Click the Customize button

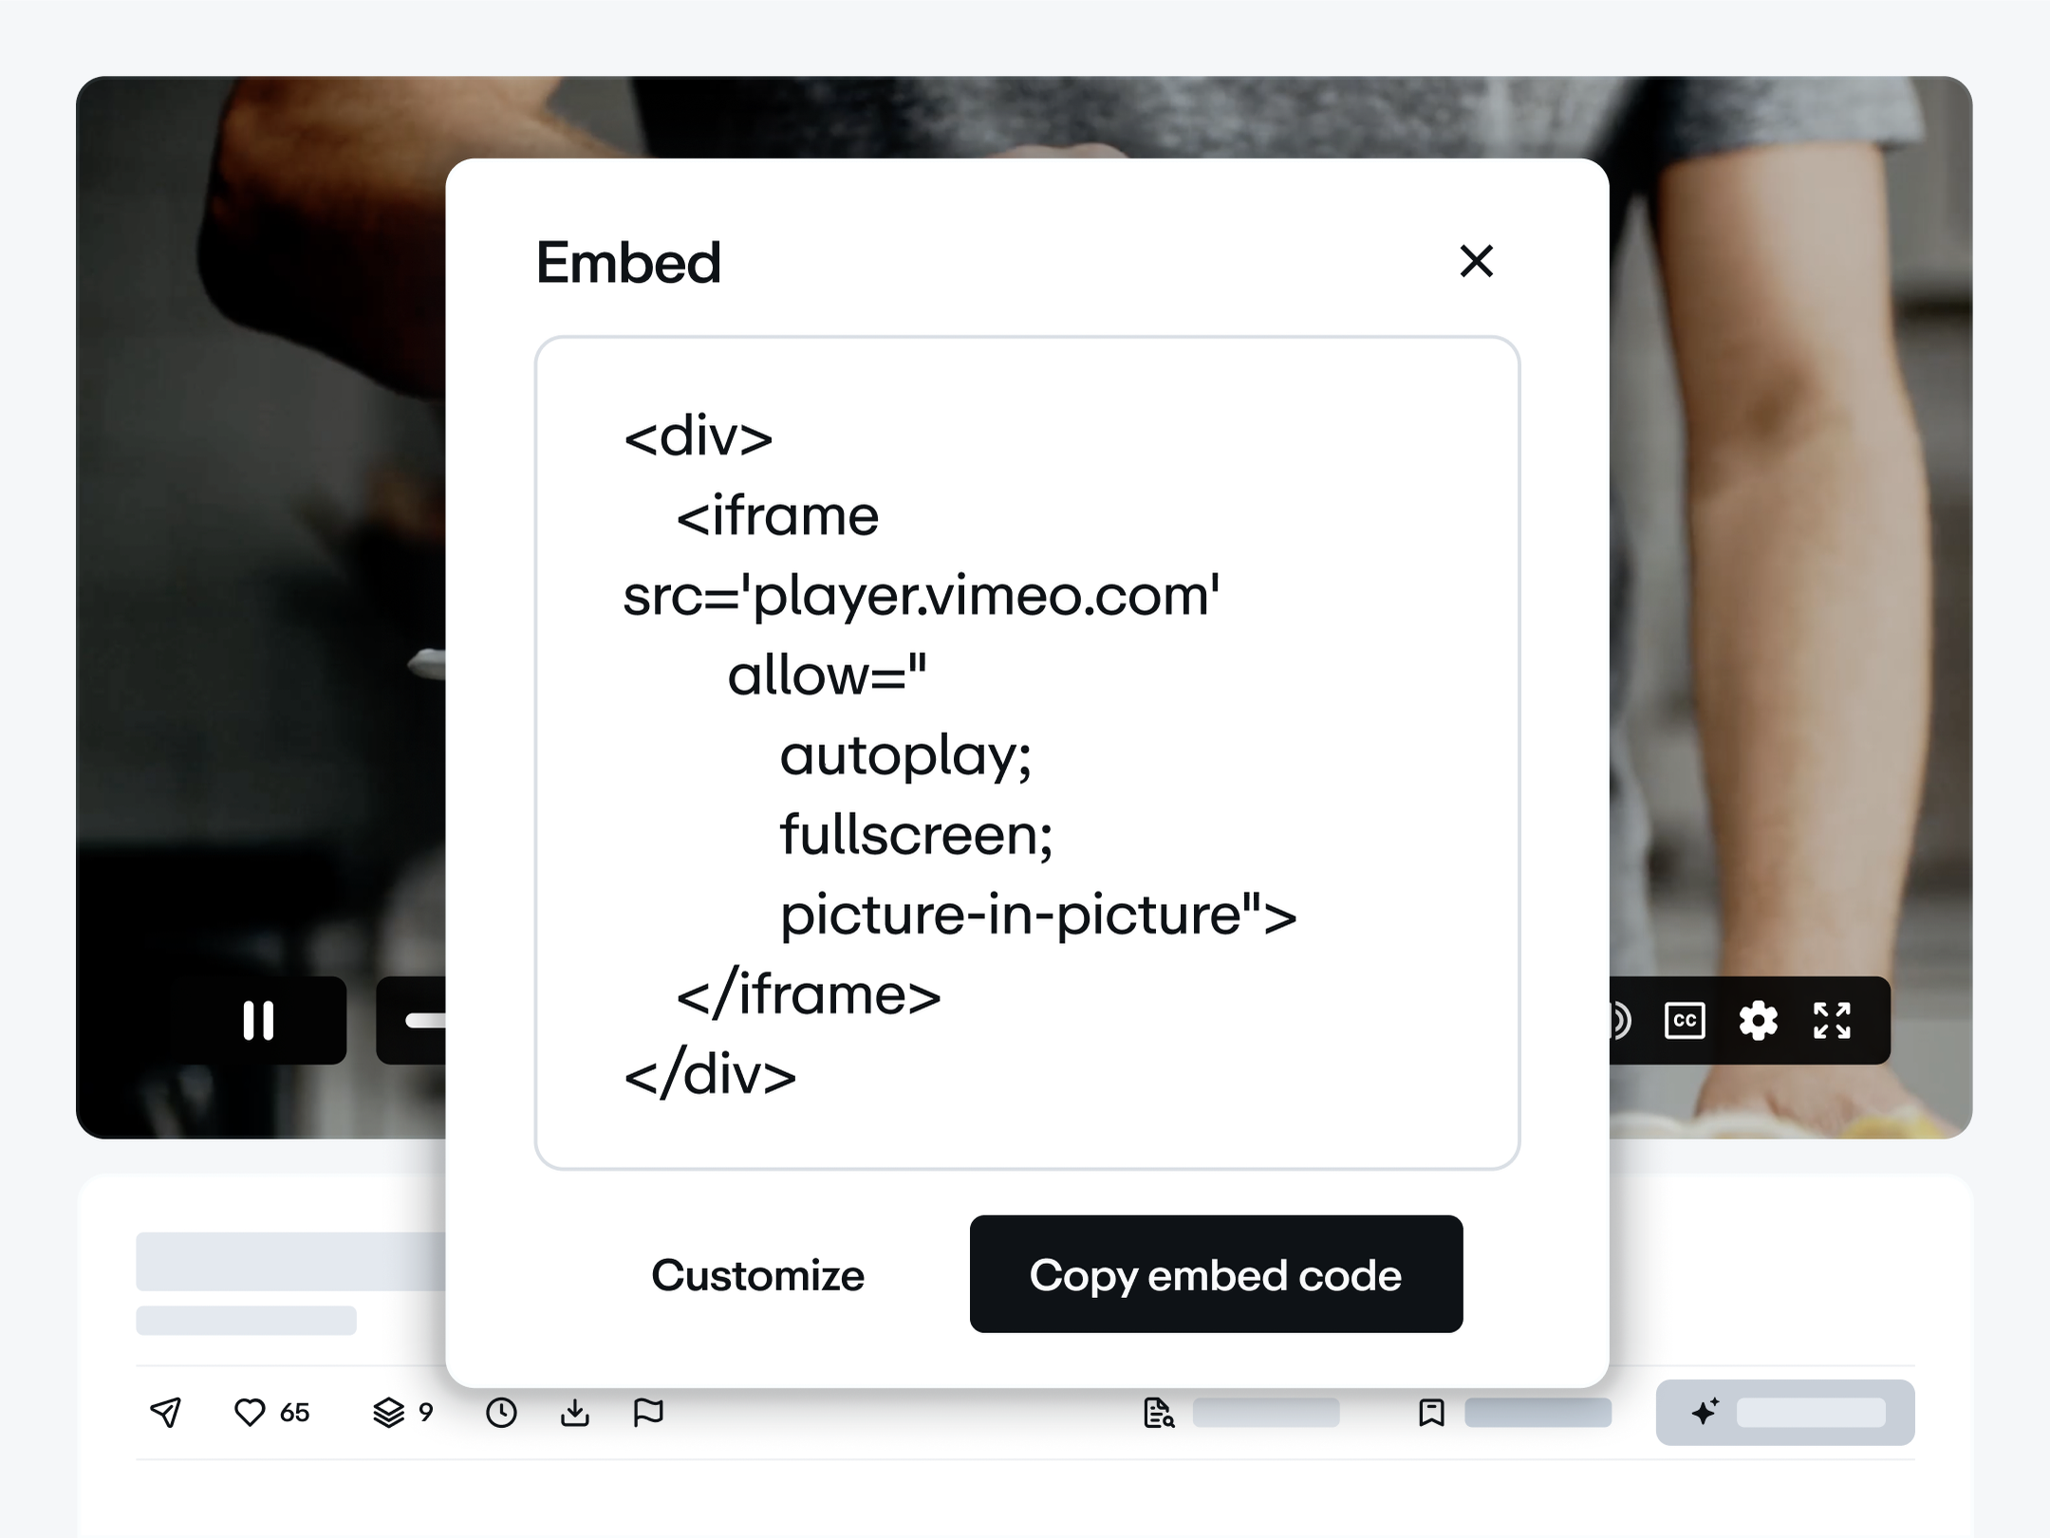point(757,1274)
